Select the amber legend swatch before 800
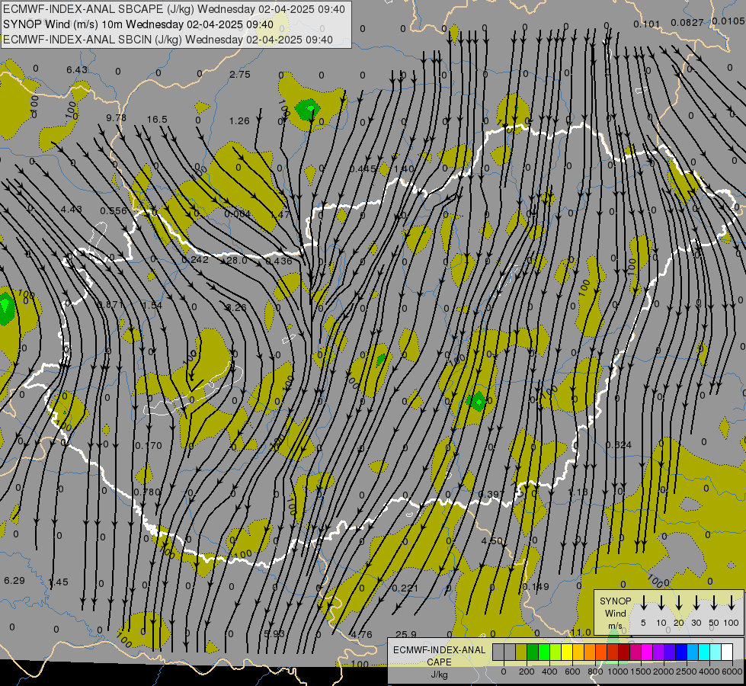Image resolution: width=746 pixels, height=686 pixels. 578,652
